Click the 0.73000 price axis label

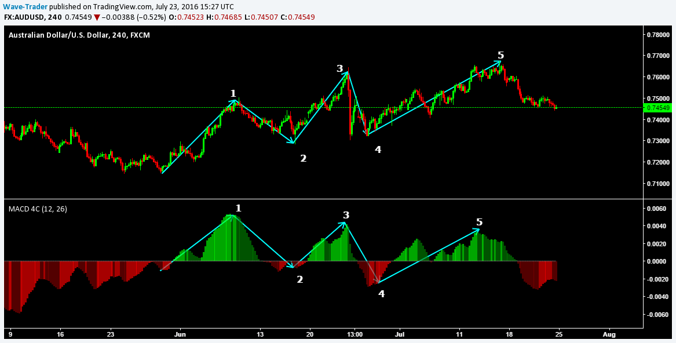click(x=658, y=141)
